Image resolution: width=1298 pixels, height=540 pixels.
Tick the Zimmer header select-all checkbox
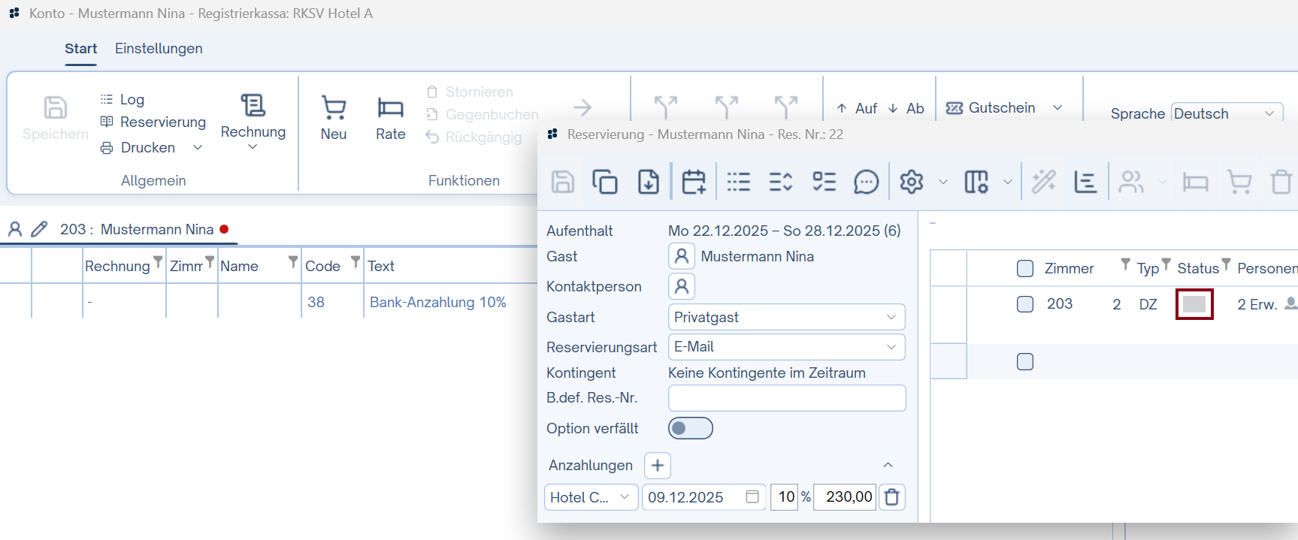(1025, 268)
